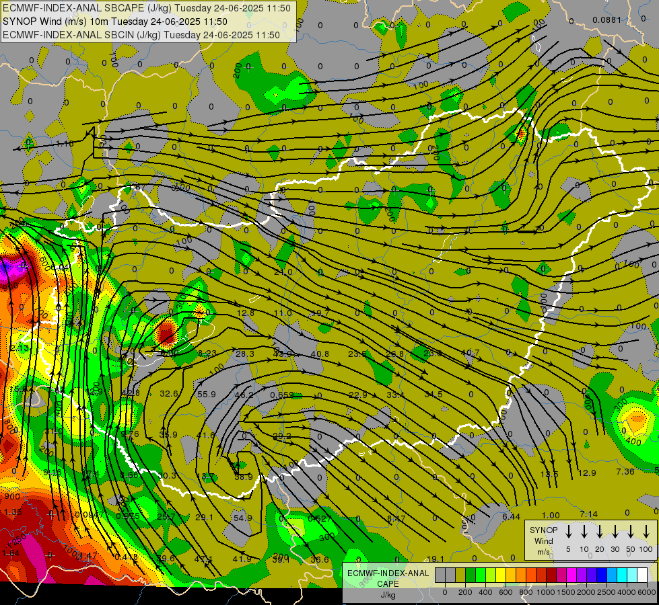Click the map value 2.13
This screenshot has height=605, width=659.
(20, 348)
